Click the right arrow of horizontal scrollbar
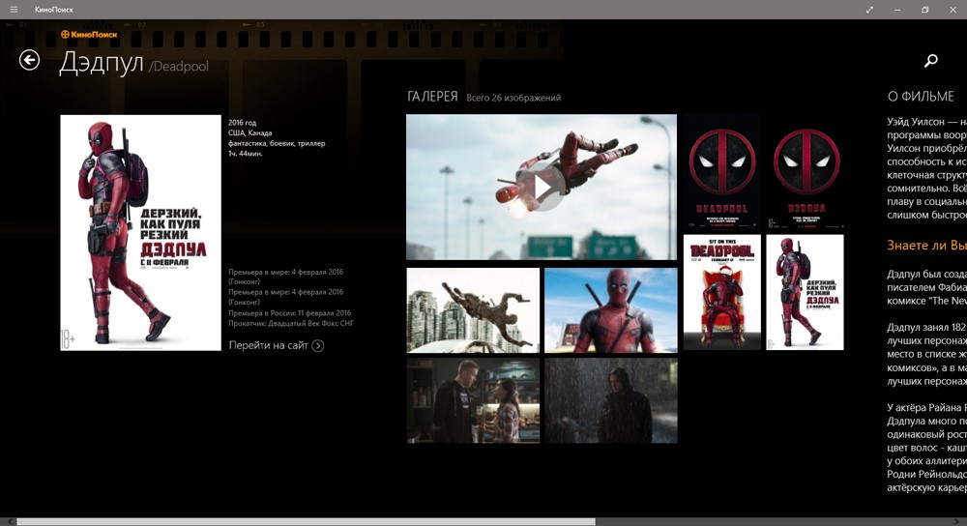The image size is (967, 526). point(957,522)
